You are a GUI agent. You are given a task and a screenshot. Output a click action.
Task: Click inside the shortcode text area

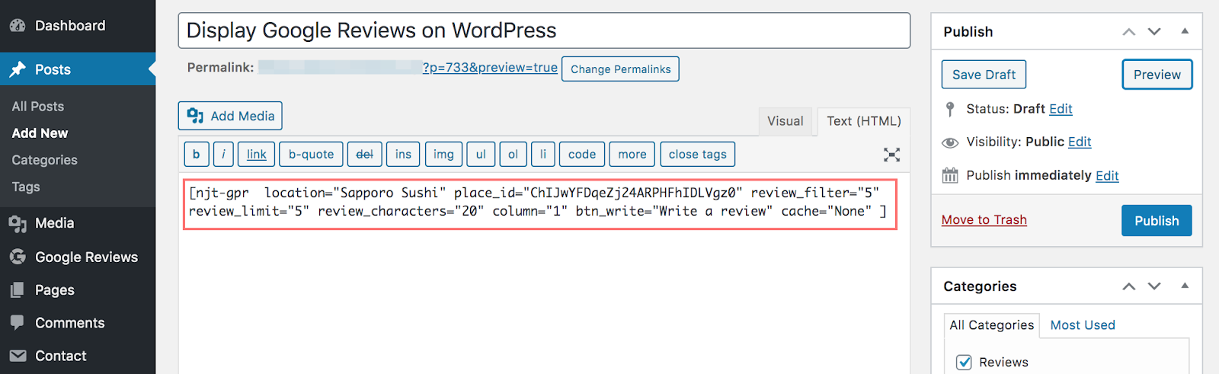540,205
